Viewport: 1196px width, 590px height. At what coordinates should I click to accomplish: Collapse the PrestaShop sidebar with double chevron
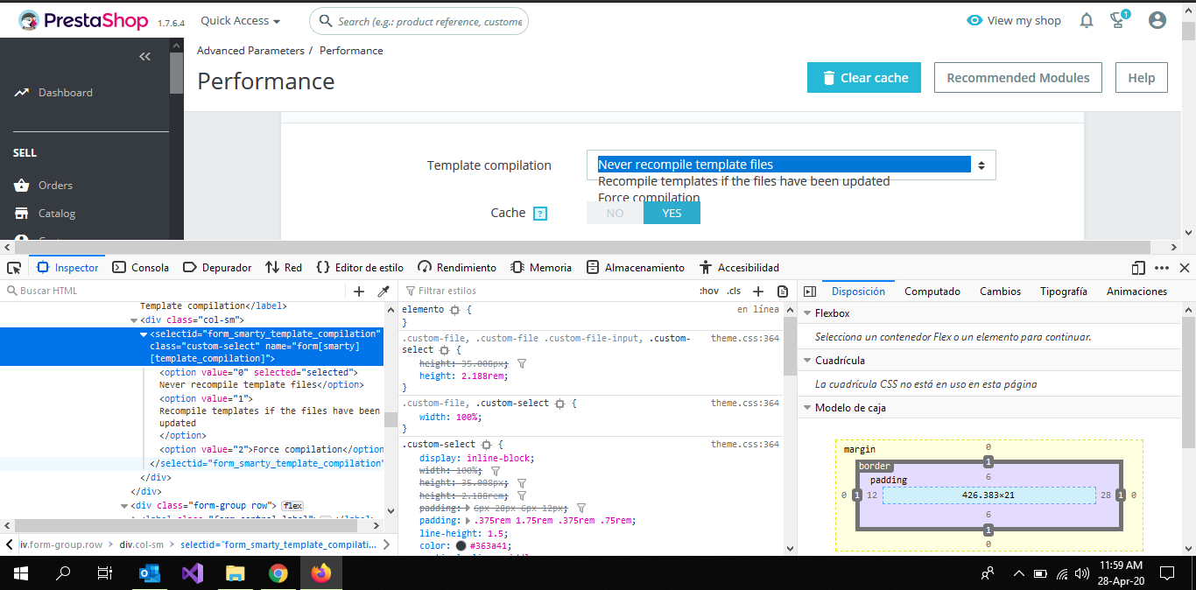145,56
